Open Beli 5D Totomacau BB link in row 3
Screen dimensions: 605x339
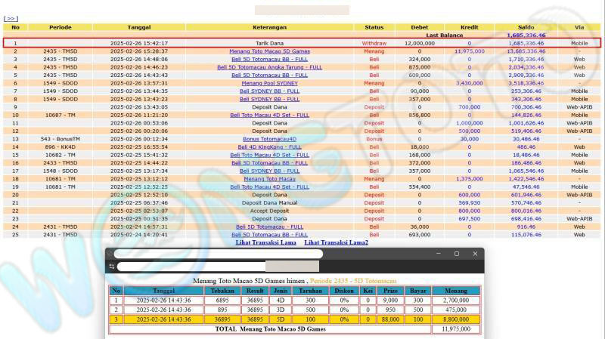click(x=269, y=60)
